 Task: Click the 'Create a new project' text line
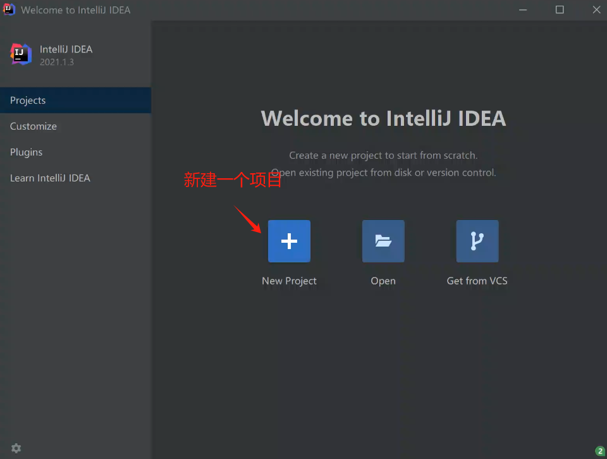click(x=383, y=156)
